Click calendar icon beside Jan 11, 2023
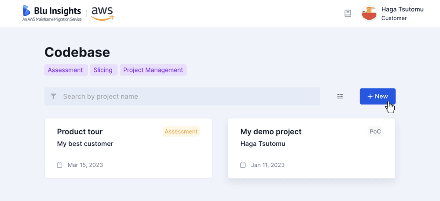 tap(243, 165)
